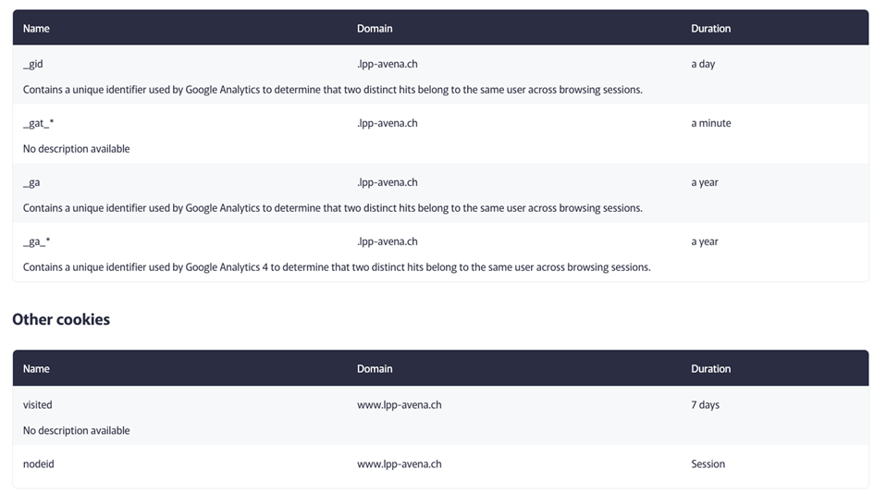Click the Duration header under Other cookies
The image size is (874, 494).
710,369
